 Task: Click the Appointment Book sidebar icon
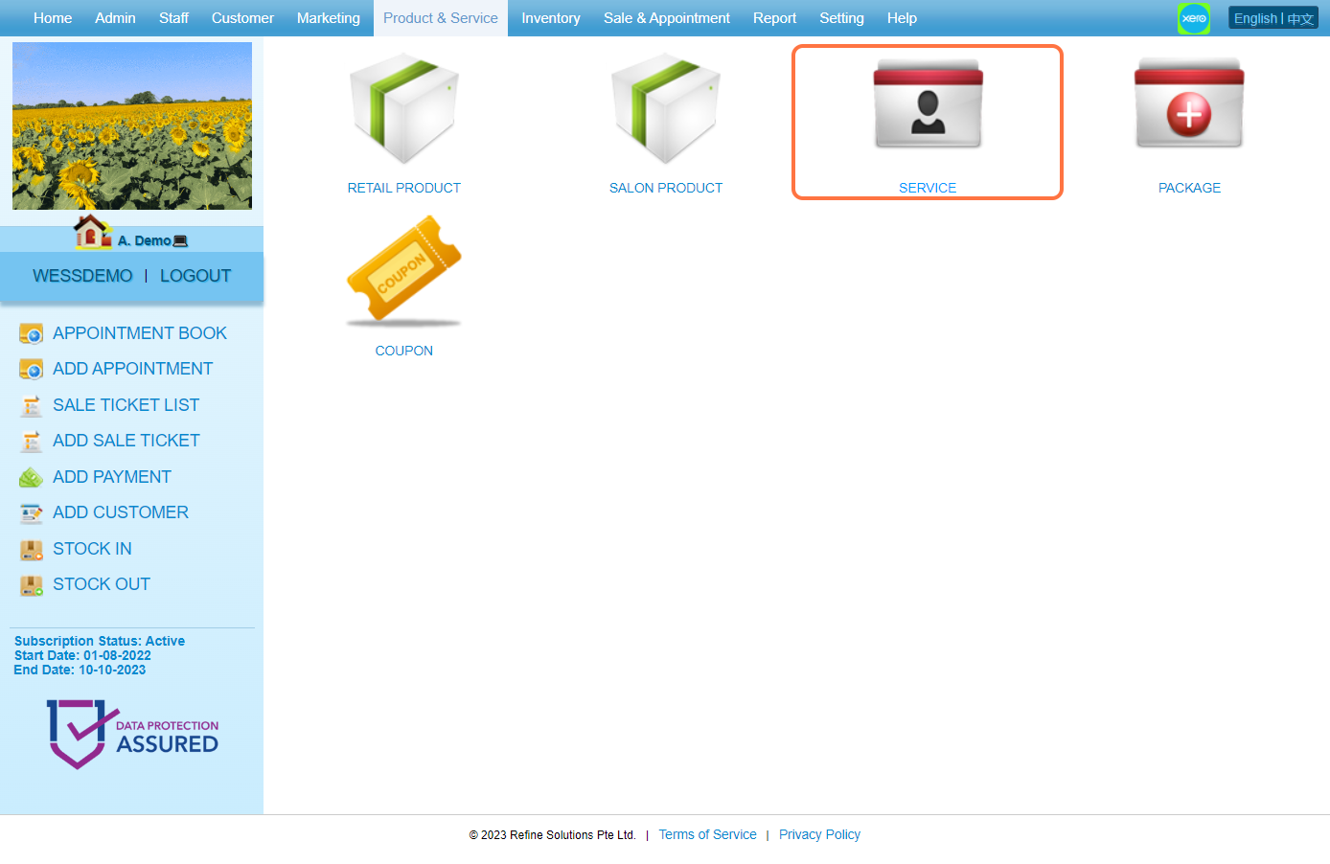(x=32, y=333)
